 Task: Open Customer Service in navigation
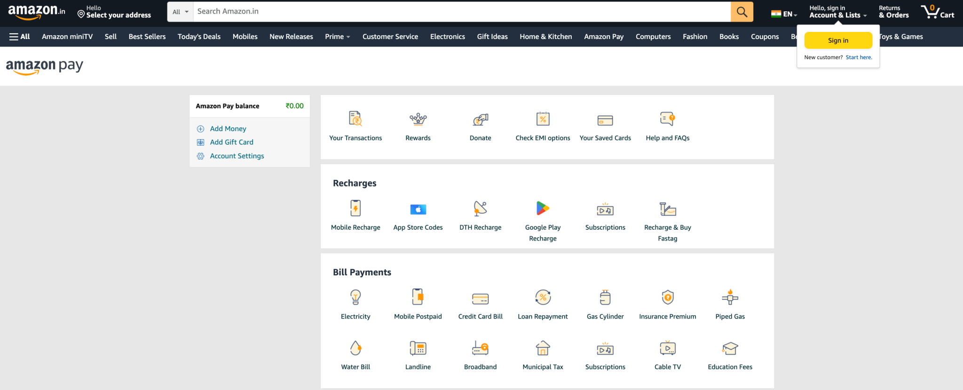[390, 37]
